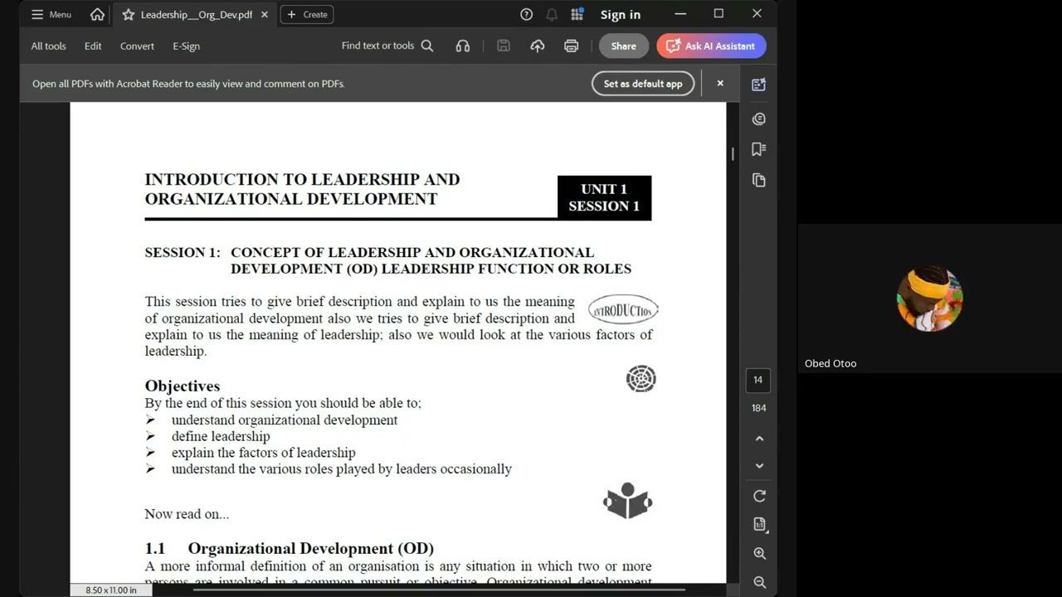Click the reading person icon in document
The height and width of the screenshot is (597, 1062).
[x=627, y=502]
